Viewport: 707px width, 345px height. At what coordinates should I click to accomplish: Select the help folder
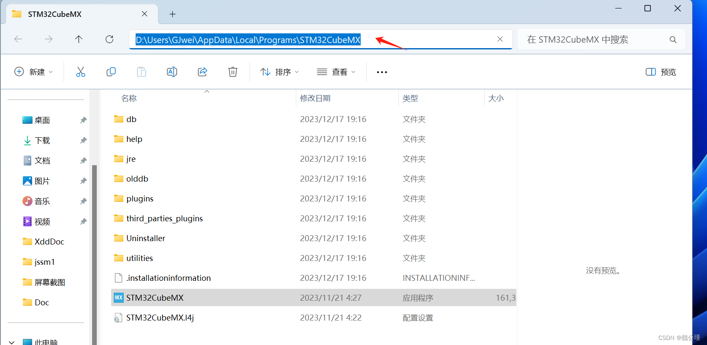(x=128, y=139)
